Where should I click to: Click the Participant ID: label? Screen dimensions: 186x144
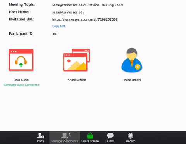[21, 34]
